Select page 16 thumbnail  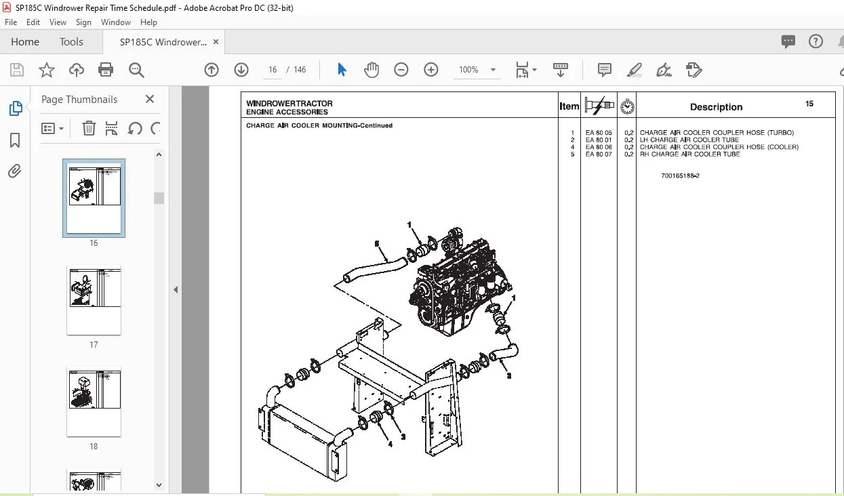94,198
